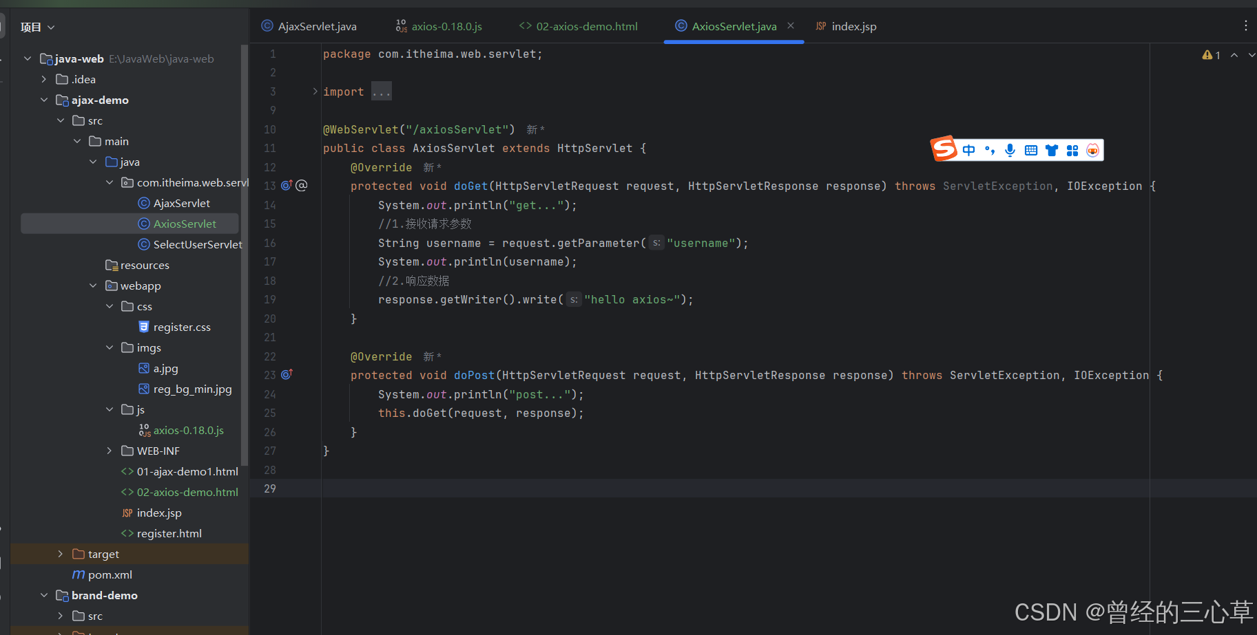Open the AjaxServlet.java editor tab
Screen dimensions: 1257x635
click(x=309, y=26)
